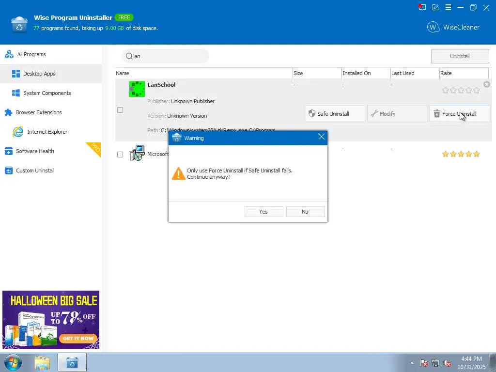
Task: Open File Explorer from taskbar
Action: pyautogui.click(x=42, y=363)
